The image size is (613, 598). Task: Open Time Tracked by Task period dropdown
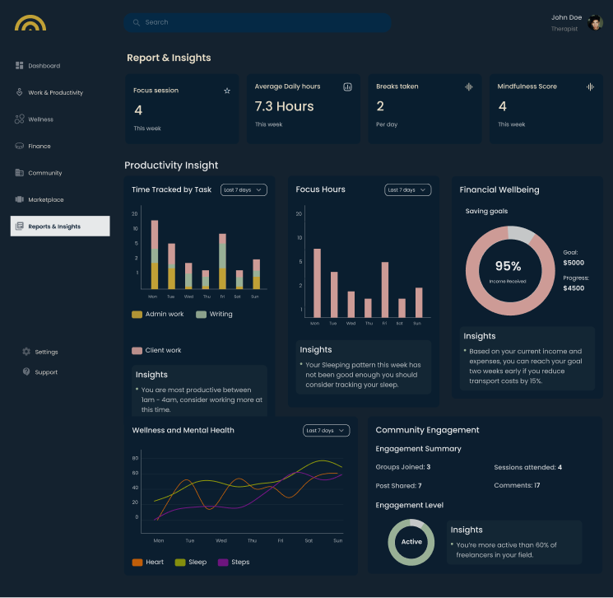click(244, 189)
